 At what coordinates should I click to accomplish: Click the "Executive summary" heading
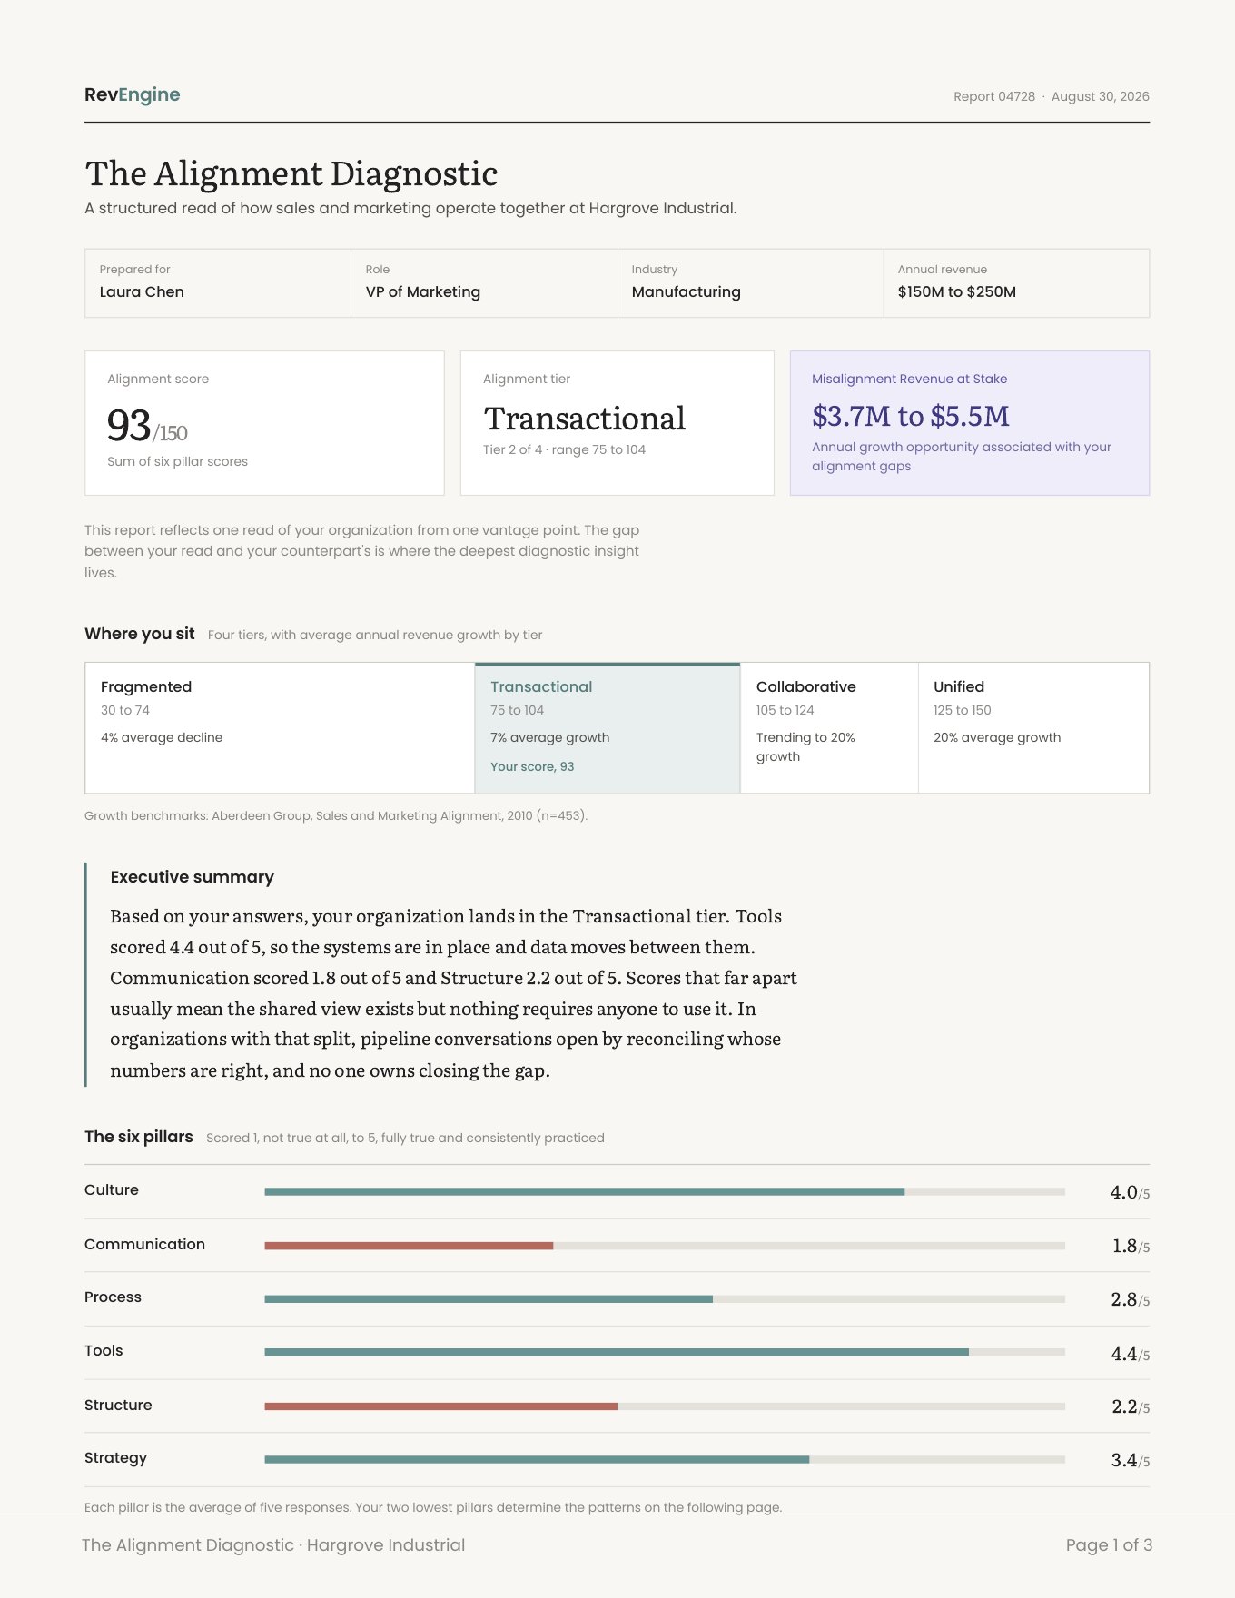[193, 877]
